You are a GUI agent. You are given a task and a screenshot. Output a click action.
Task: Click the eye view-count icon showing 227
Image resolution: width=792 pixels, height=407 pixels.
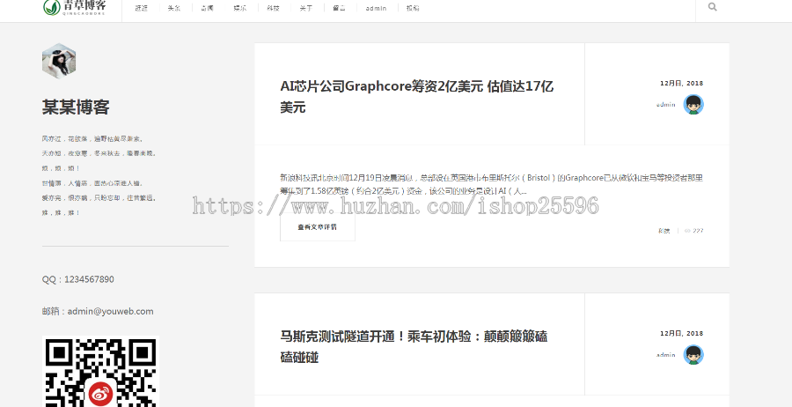click(687, 231)
